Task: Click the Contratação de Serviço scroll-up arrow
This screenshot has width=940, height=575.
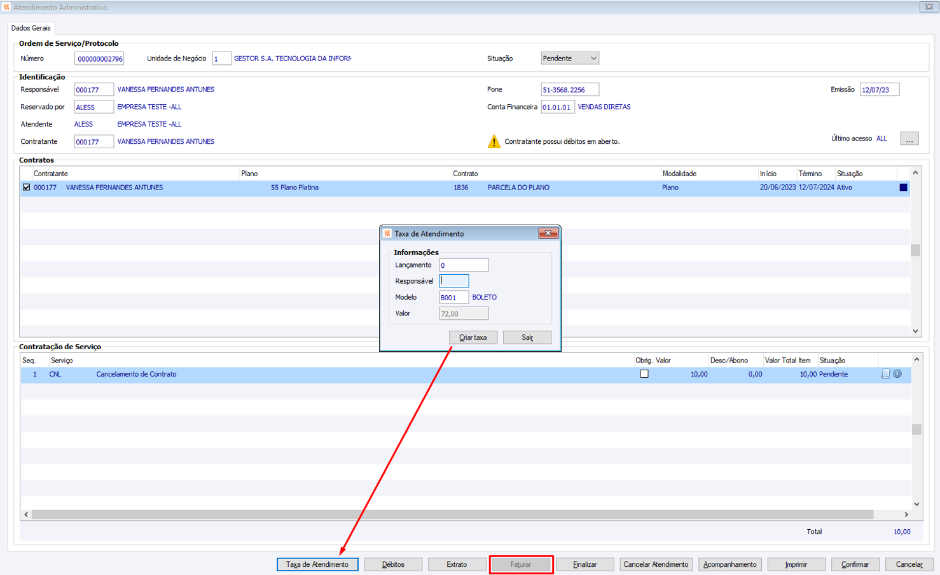Action: pos(916,359)
